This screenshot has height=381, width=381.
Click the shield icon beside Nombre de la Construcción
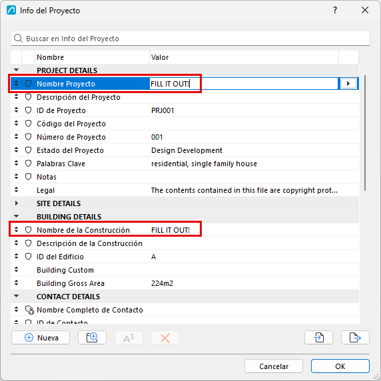(x=29, y=230)
